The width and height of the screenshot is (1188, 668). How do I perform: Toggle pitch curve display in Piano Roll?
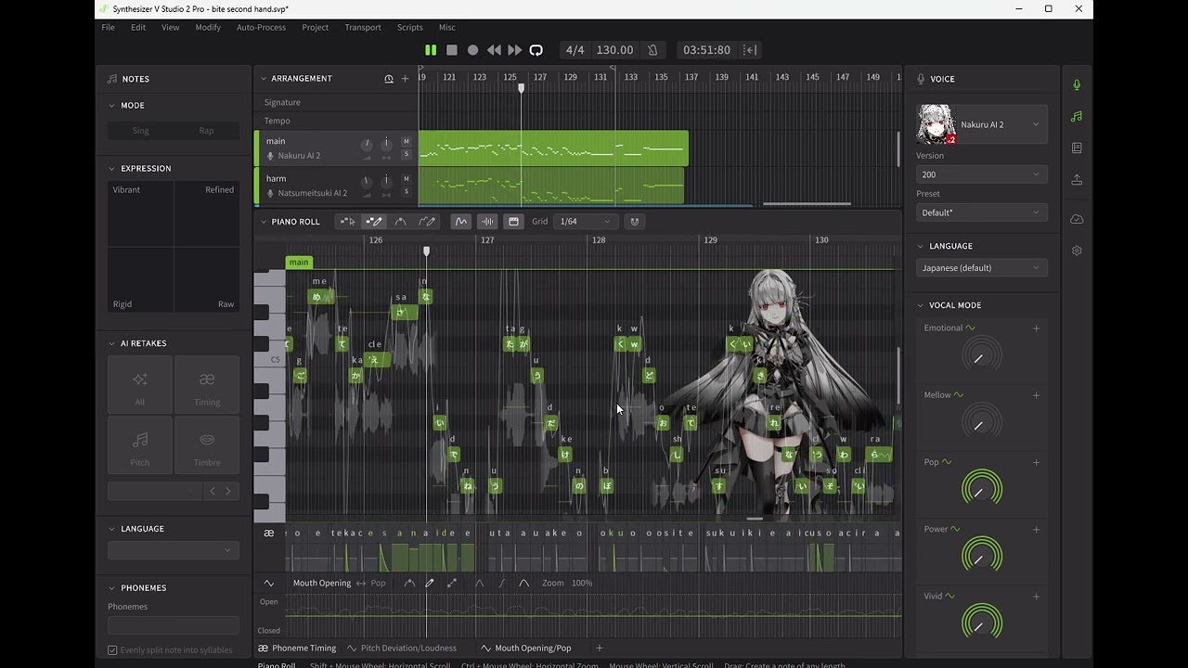tap(461, 222)
